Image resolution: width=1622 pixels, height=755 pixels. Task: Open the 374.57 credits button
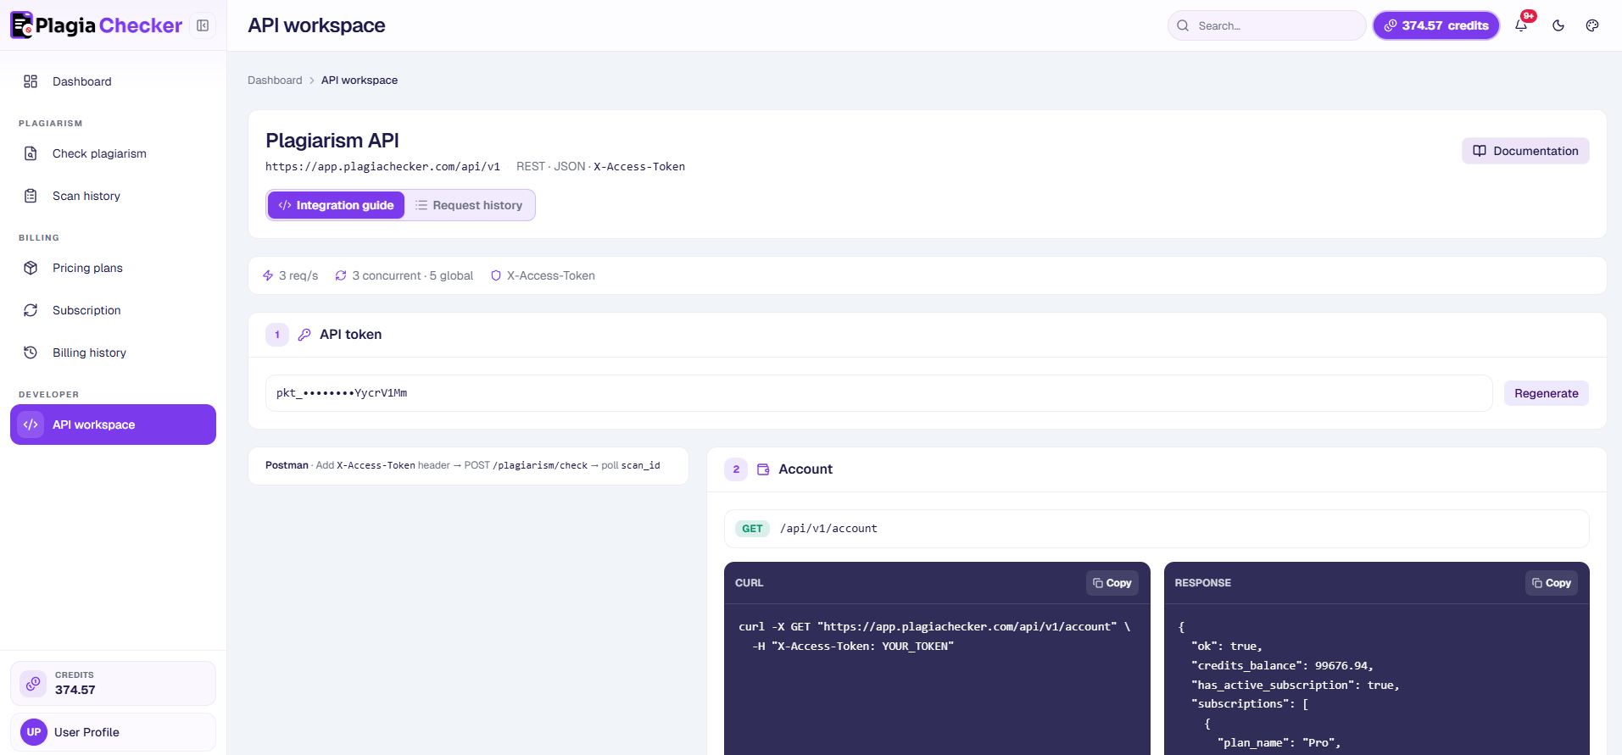[x=1436, y=25]
